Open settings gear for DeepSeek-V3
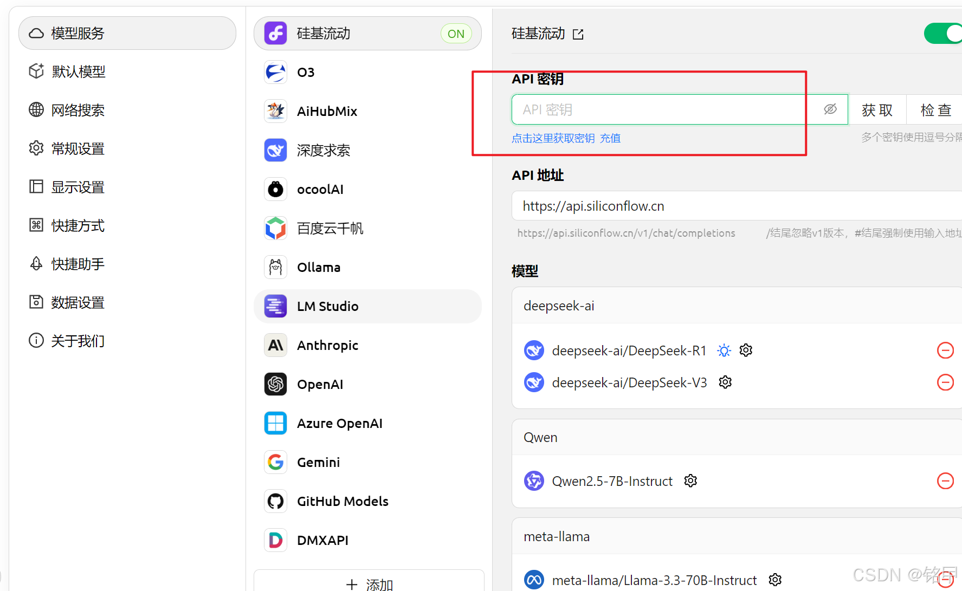Image resolution: width=962 pixels, height=591 pixels. coord(725,382)
